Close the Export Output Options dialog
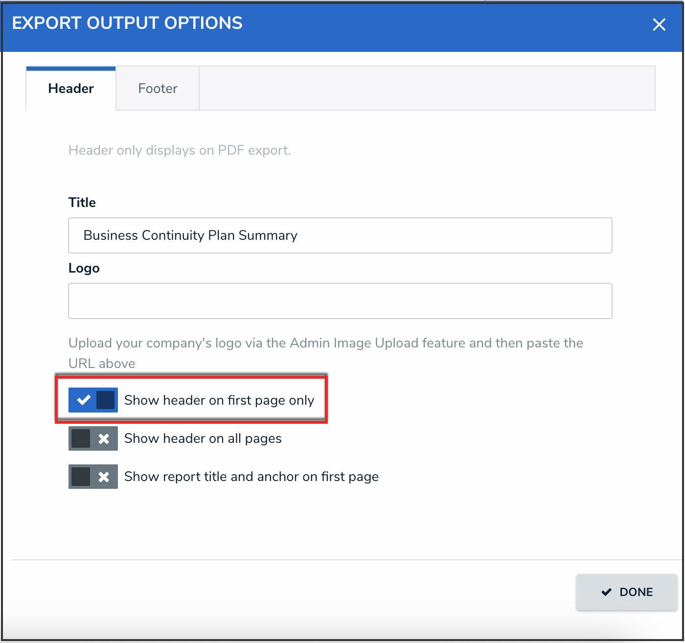This screenshot has width=685, height=643. tap(659, 24)
